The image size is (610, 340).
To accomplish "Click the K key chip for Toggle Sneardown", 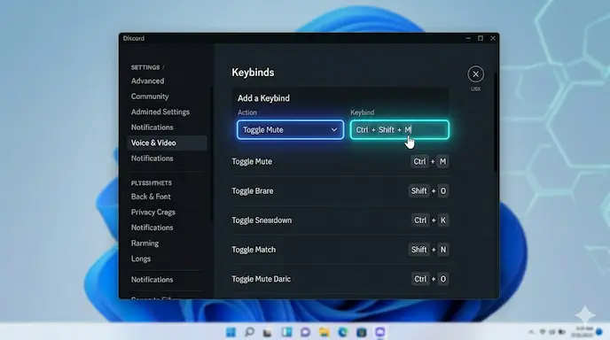I will [442, 220].
